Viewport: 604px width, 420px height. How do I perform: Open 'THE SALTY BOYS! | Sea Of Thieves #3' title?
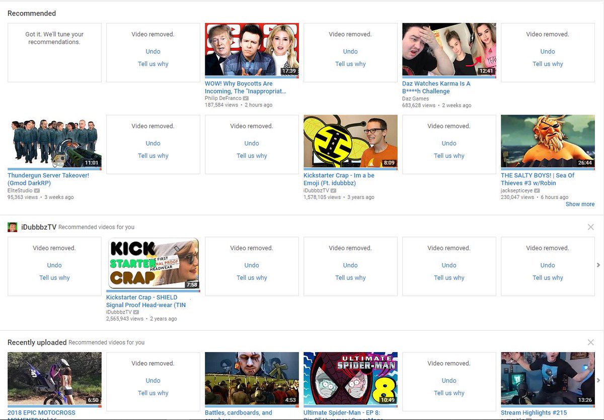pyautogui.click(x=538, y=179)
